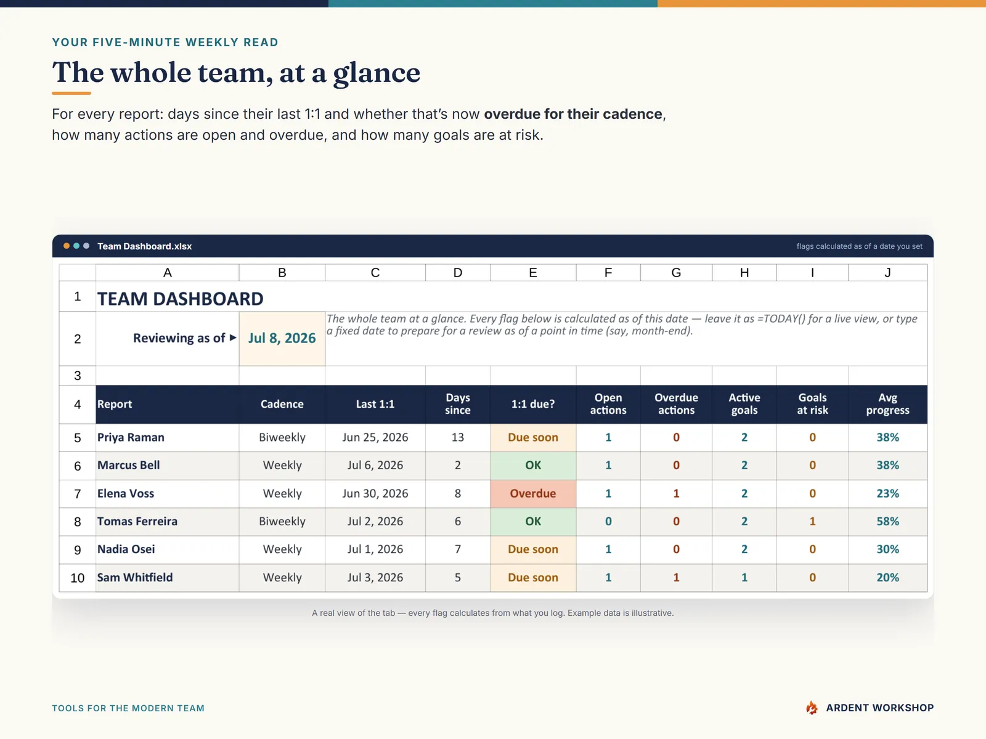This screenshot has width=986, height=739.
Task: Click the 'Days since' header cell
Action: tap(458, 405)
